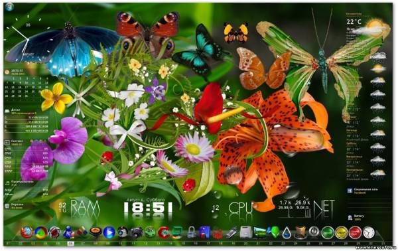
Task: Select the highlighted day in bottom date strip
Action: coord(71,244)
